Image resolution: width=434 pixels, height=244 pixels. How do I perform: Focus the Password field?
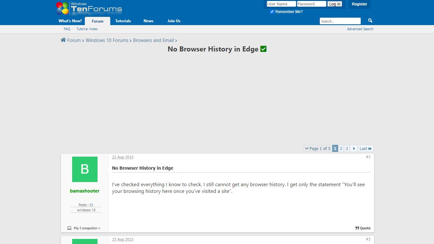point(311,4)
